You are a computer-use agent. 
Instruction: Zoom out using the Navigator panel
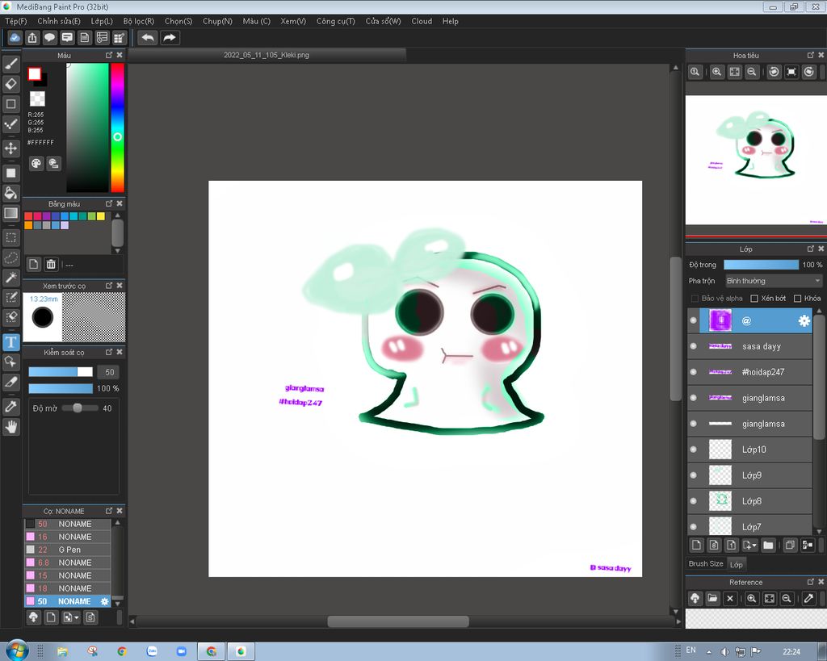pyautogui.click(x=752, y=72)
